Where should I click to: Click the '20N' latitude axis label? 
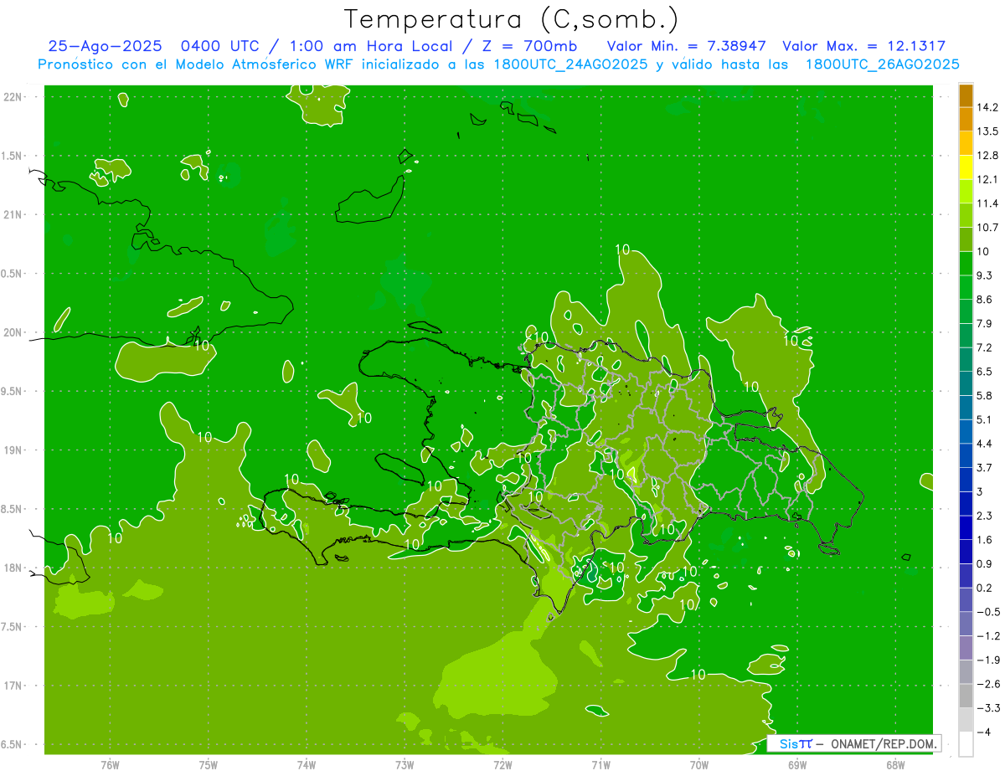[13, 332]
